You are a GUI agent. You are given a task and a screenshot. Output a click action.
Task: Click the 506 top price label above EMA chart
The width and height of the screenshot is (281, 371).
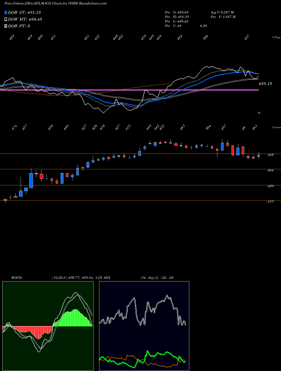(206, 37)
